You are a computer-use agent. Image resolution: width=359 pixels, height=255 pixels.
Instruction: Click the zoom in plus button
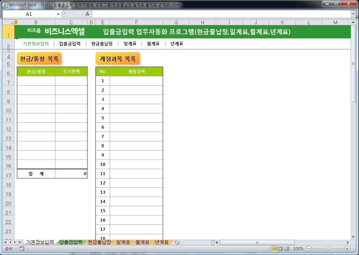(347, 249)
